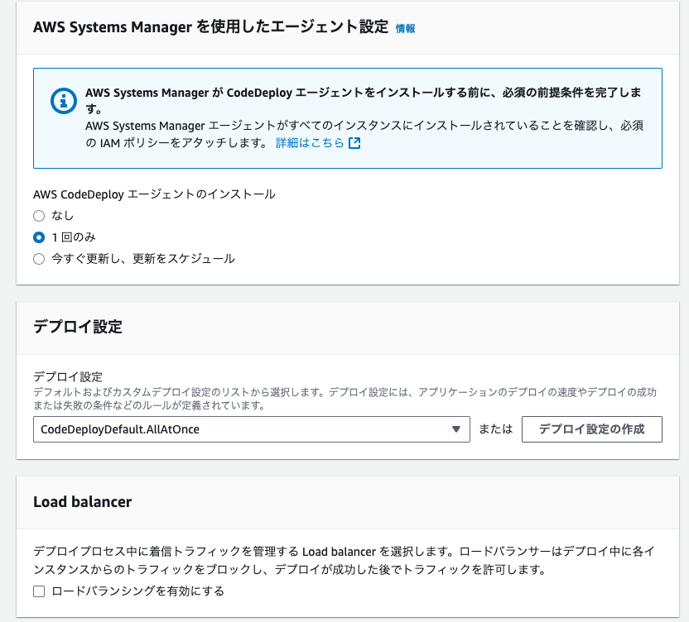Click the Load balancer section heading
The height and width of the screenshot is (622, 689).
[x=83, y=502]
